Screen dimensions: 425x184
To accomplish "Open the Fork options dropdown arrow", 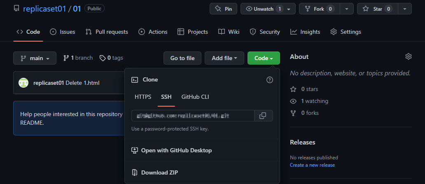I will click(347, 9).
